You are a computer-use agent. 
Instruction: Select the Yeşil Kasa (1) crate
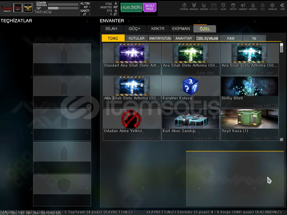click(250, 125)
